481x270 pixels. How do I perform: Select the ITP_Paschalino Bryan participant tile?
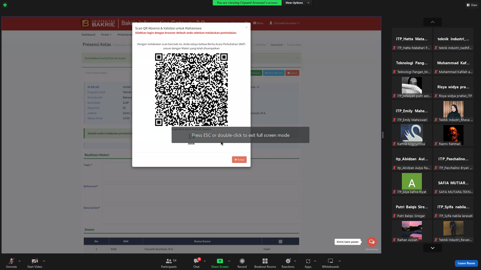[453, 159]
